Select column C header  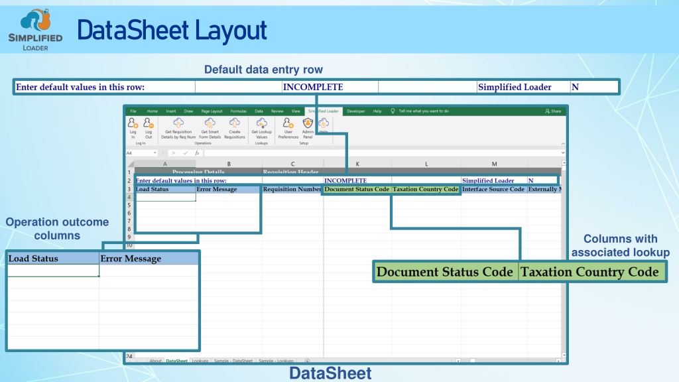click(292, 164)
